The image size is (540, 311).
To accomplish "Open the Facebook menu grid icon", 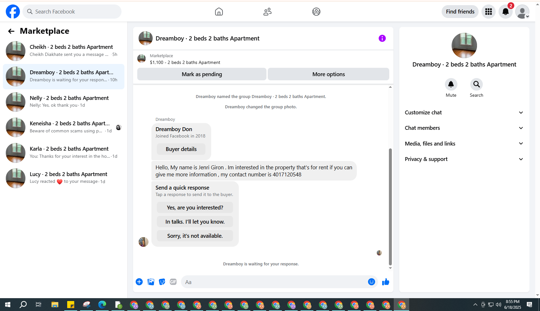I will click(x=489, y=12).
